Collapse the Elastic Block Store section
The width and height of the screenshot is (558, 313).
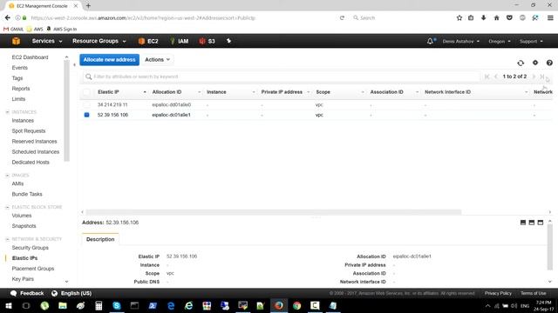click(x=7, y=207)
